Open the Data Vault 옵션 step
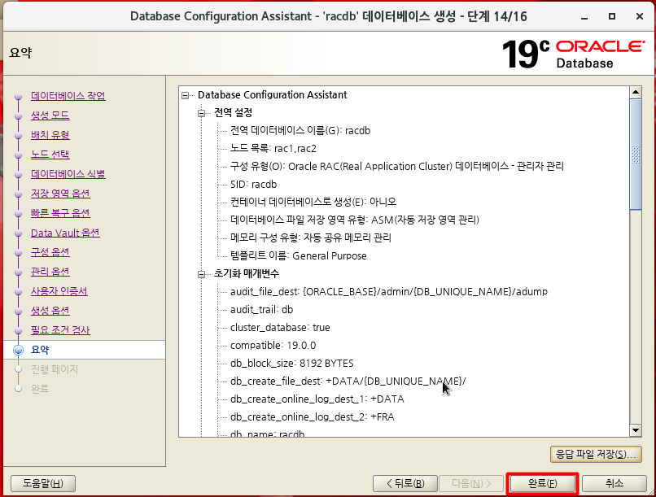The image size is (656, 497). click(65, 233)
